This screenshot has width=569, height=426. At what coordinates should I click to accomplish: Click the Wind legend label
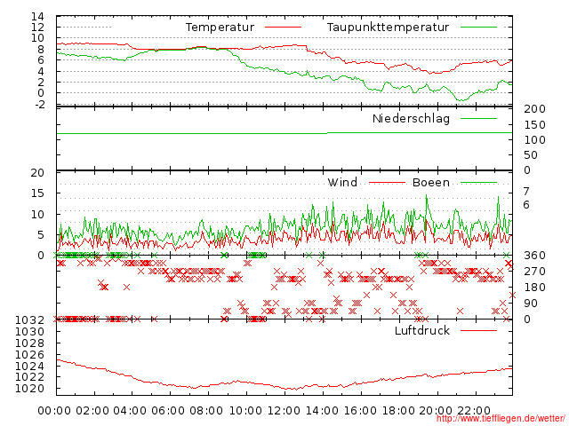[342, 182]
